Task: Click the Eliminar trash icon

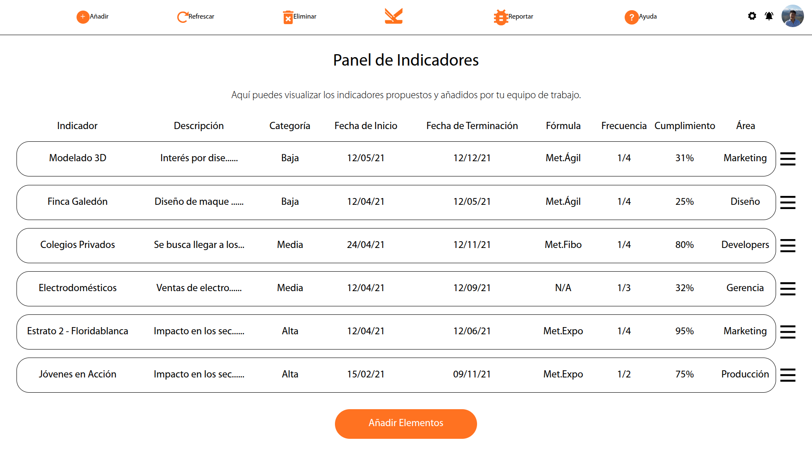Action: coord(288,17)
